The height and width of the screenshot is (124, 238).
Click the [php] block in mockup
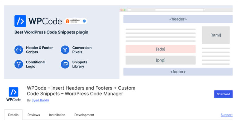click(161, 60)
